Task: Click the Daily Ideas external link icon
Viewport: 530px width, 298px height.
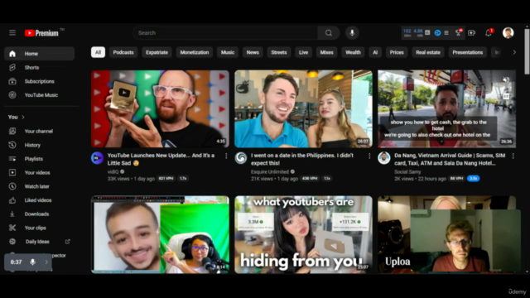Action: coord(68,242)
